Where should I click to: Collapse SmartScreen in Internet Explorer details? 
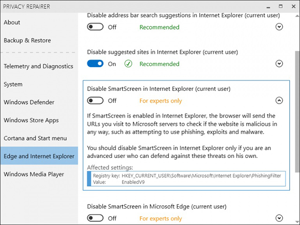[x=279, y=100]
